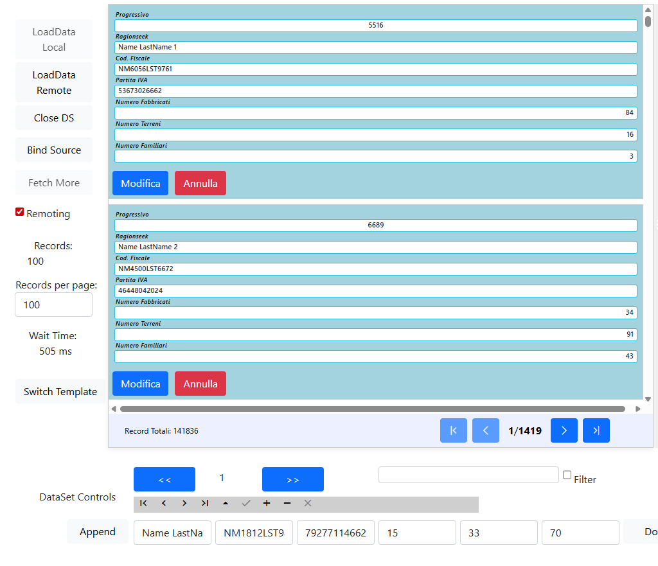Uncheck the Remoting checkbox

[x=20, y=212]
